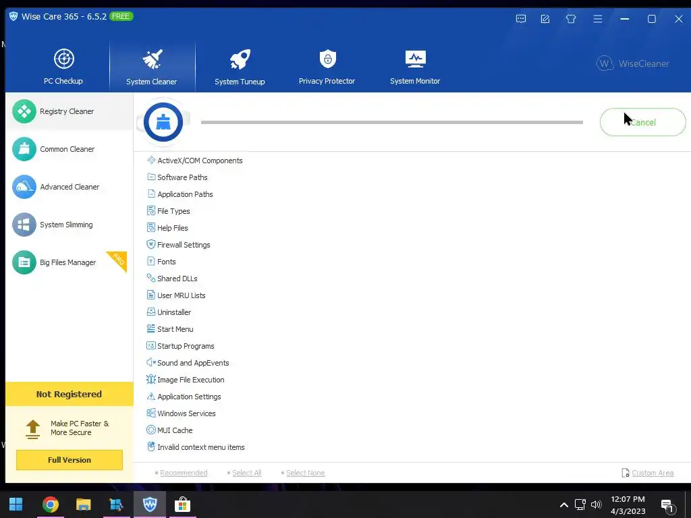The height and width of the screenshot is (518, 691).
Task: Switch to the System Cleaner tab
Action: tap(152, 66)
